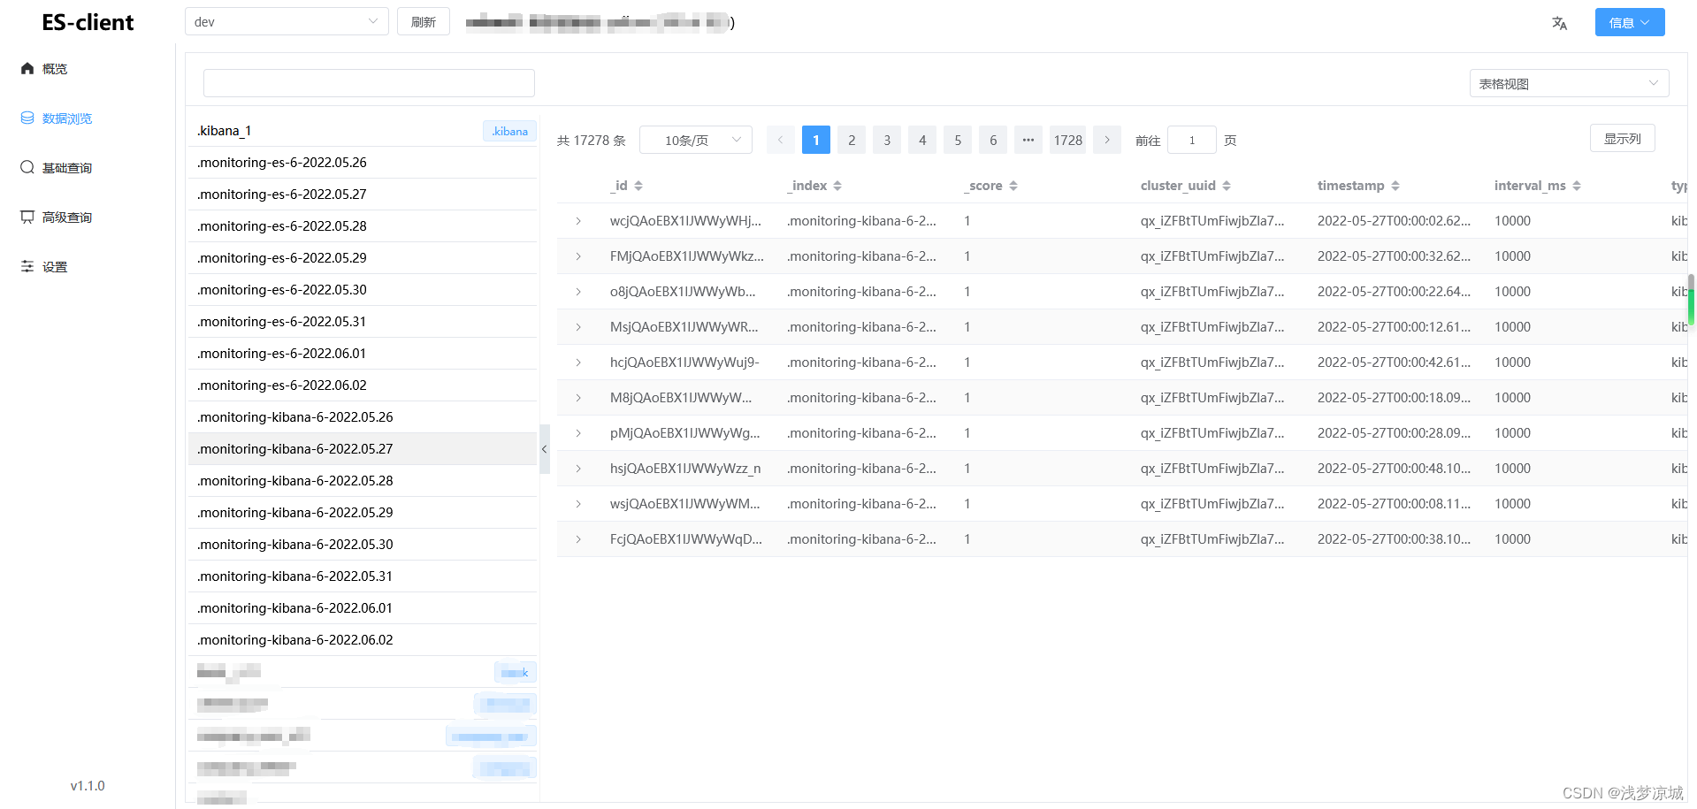Expand the row for document wcjQAoEBX1IJWWyWHj...
This screenshot has height=809, width=1697.
tap(579, 220)
